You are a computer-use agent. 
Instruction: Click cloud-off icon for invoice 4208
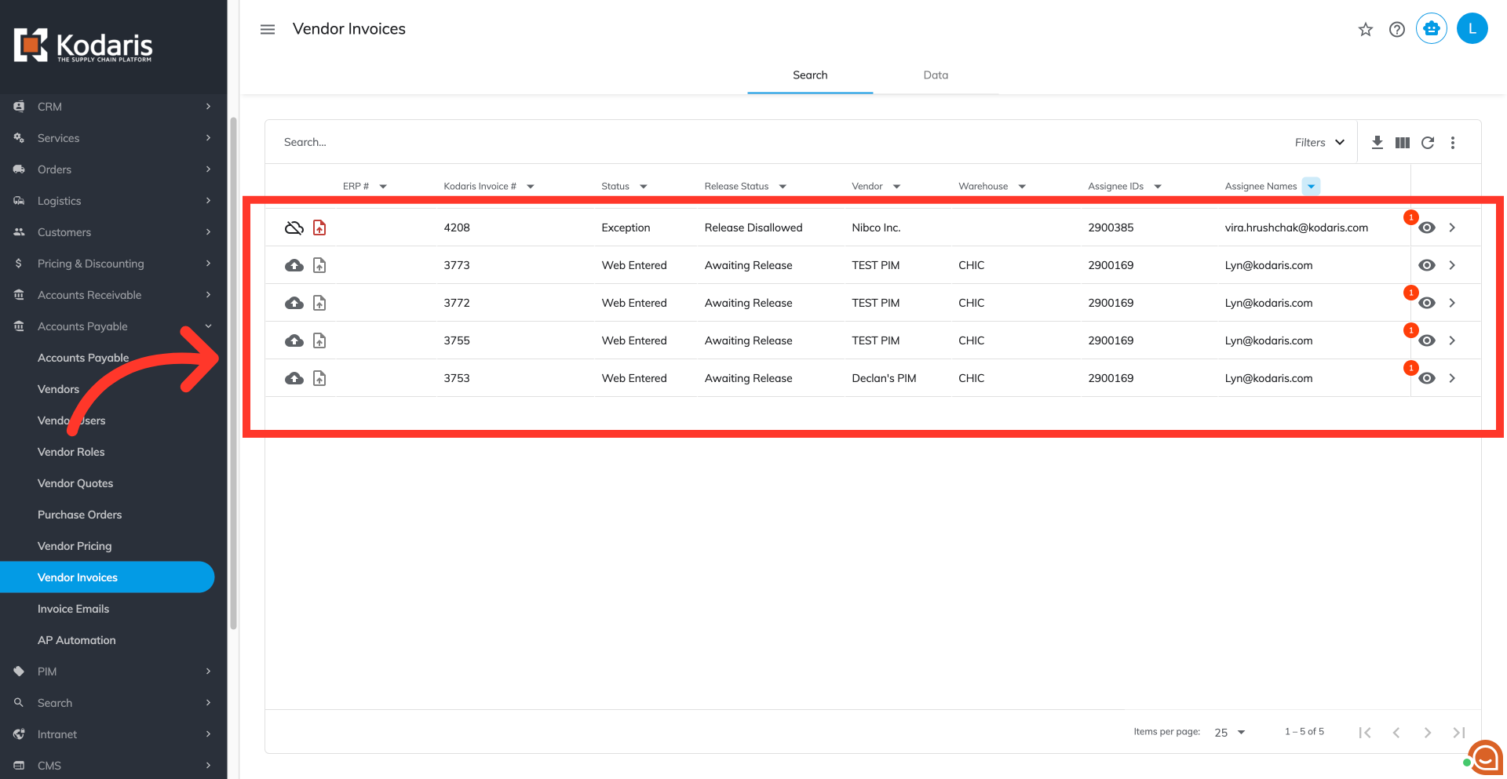tap(294, 228)
